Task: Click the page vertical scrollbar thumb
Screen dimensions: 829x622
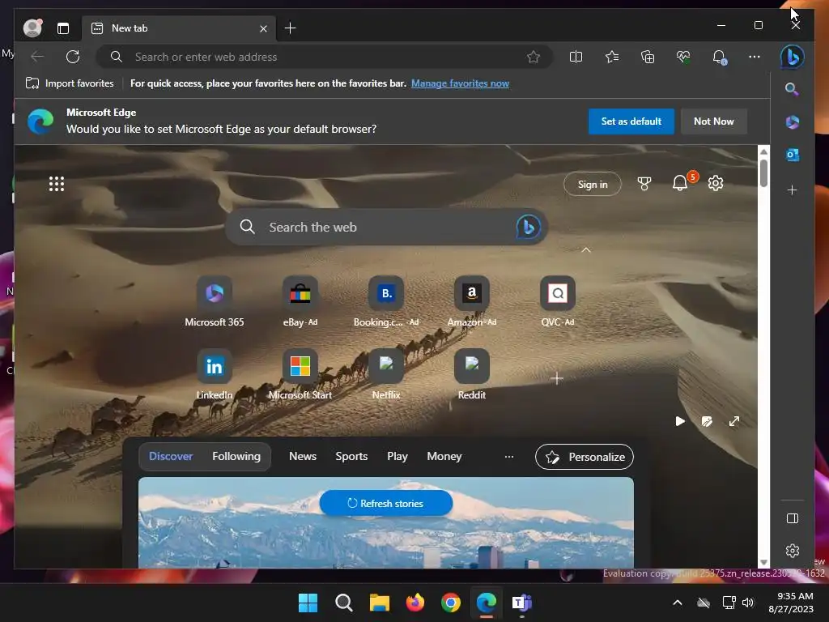Action: (763, 173)
